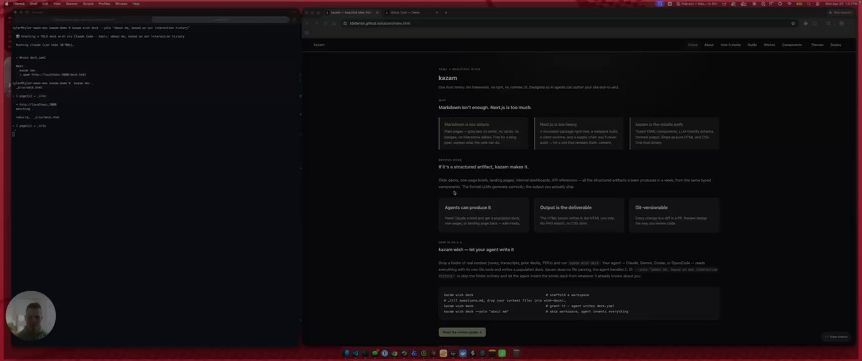The width and height of the screenshot is (862, 361).
Task: Select the 'Output is the deliverable' card
Action: click(x=579, y=215)
